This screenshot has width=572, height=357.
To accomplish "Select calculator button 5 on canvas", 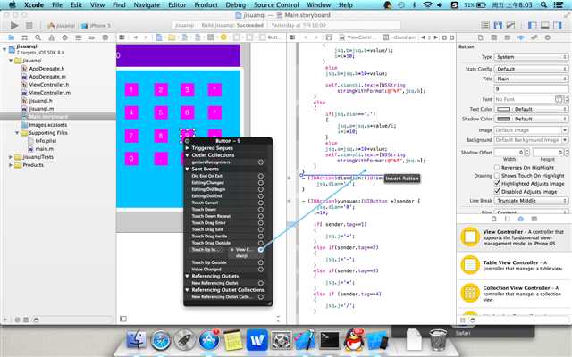I will pyautogui.click(x=161, y=112).
